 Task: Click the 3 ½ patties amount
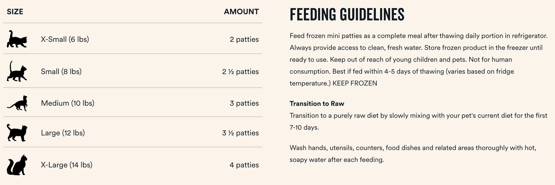241,133
